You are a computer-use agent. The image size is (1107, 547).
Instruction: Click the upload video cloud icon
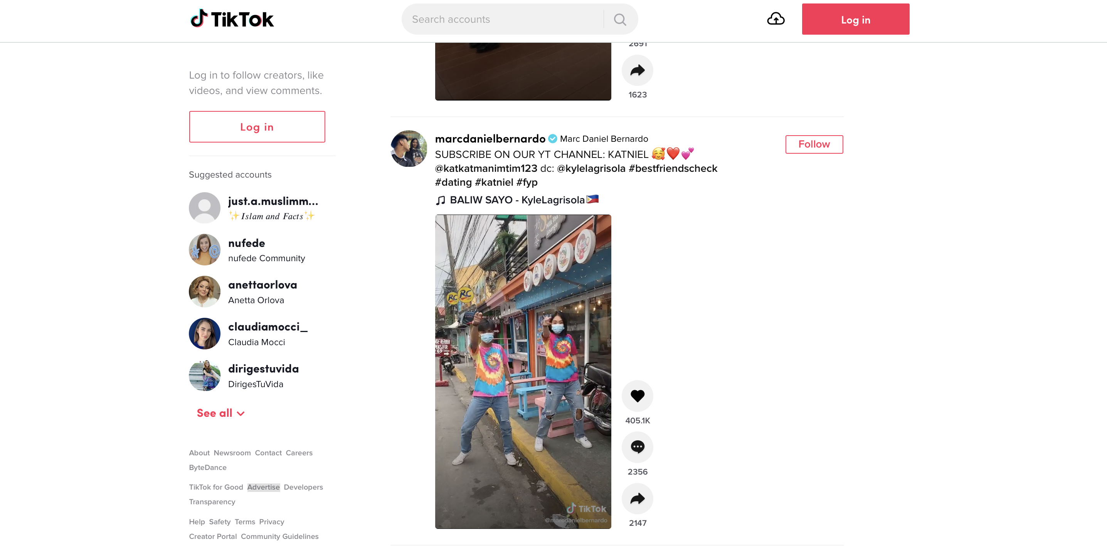point(776,19)
